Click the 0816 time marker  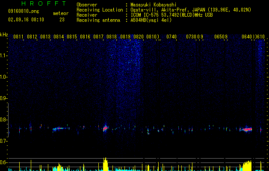85,37
